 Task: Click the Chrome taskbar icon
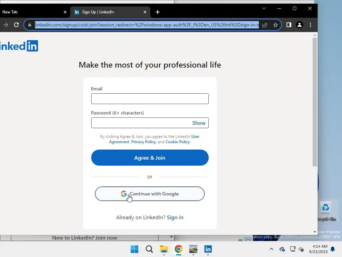(178, 249)
